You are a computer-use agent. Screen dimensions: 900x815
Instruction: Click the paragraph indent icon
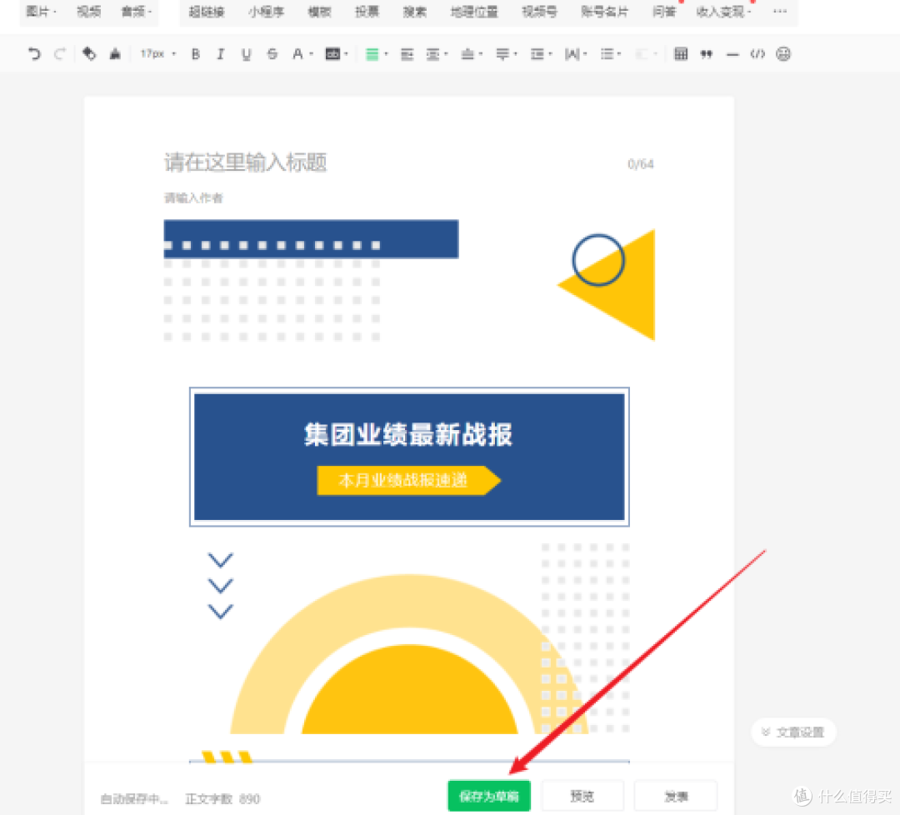coord(407,54)
